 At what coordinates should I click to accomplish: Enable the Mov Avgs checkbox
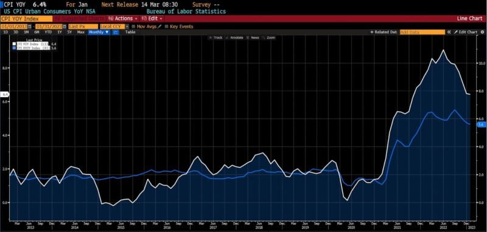tap(133, 27)
